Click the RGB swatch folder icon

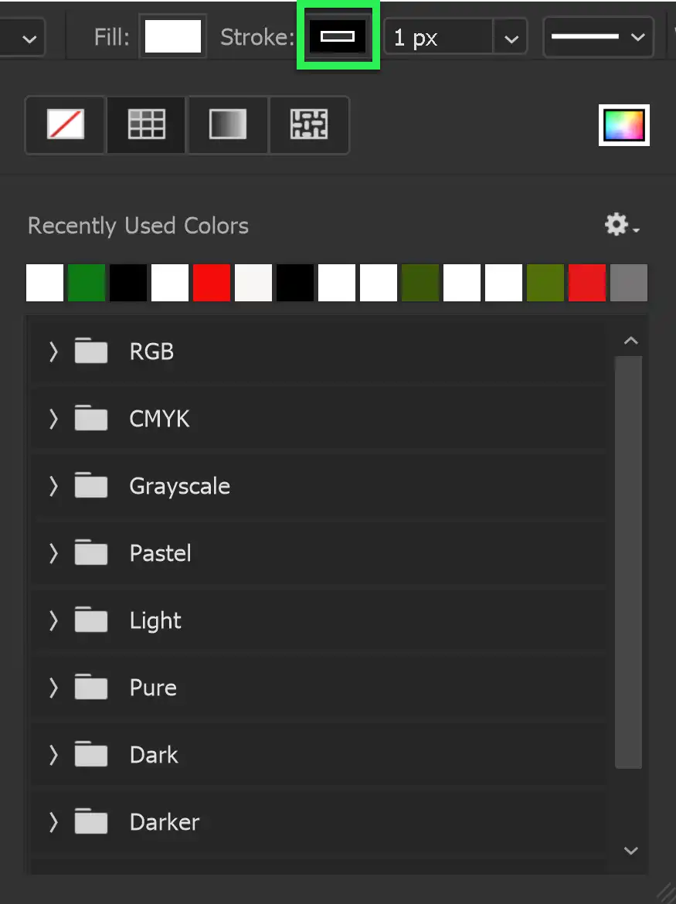pos(90,351)
